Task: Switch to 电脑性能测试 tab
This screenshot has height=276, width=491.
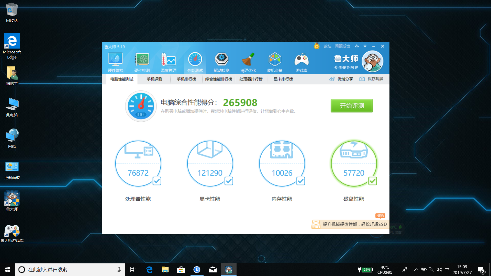Action: click(122, 79)
